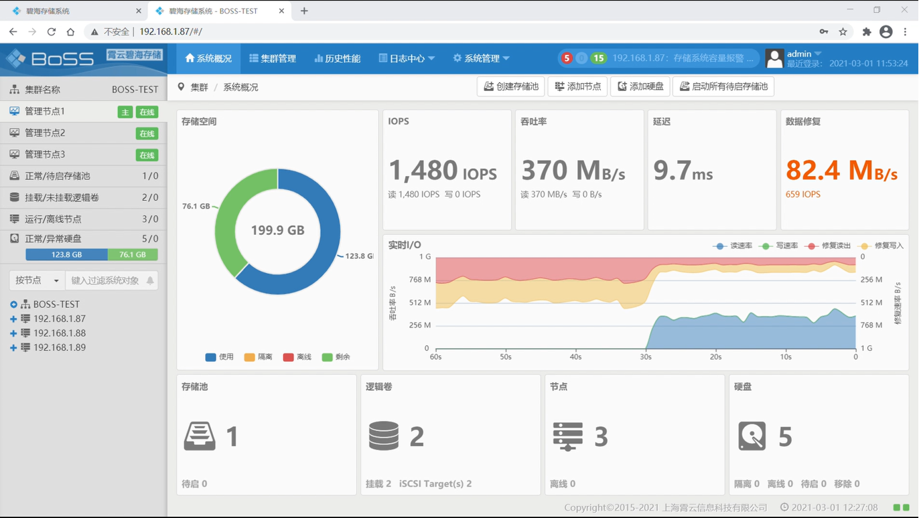Reload the page in browser
The image size is (919, 518).
51,31
